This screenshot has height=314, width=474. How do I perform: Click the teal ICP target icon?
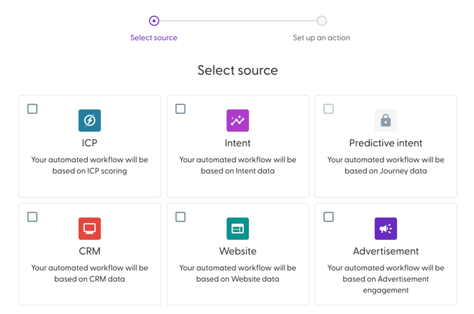(89, 121)
